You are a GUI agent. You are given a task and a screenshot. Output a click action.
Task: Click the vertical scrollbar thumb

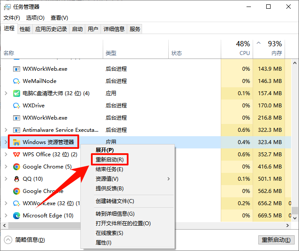[295, 210]
